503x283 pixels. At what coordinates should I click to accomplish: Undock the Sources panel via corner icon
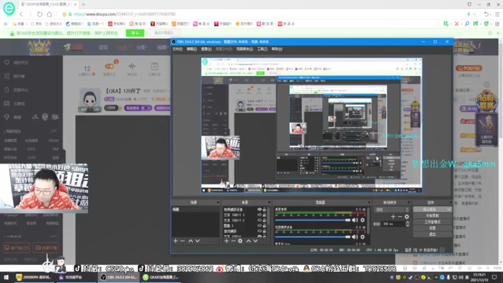269,203
